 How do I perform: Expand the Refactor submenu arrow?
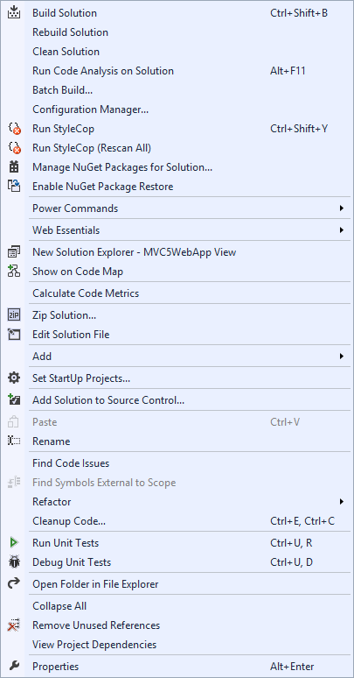[x=342, y=502]
